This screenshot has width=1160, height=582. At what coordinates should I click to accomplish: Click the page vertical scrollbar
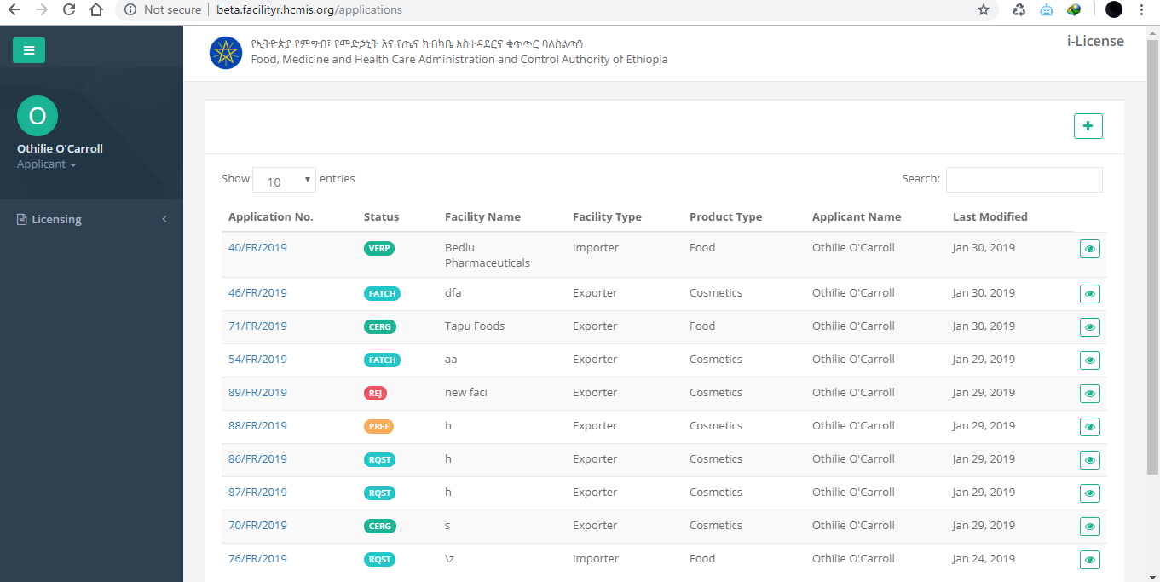point(1152,256)
